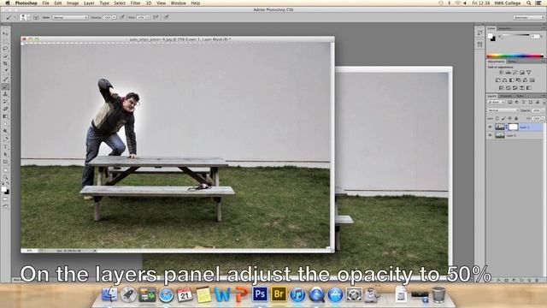This screenshot has width=547, height=308.
Task: Open the Flow slider arrow
Action: pos(148,17)
